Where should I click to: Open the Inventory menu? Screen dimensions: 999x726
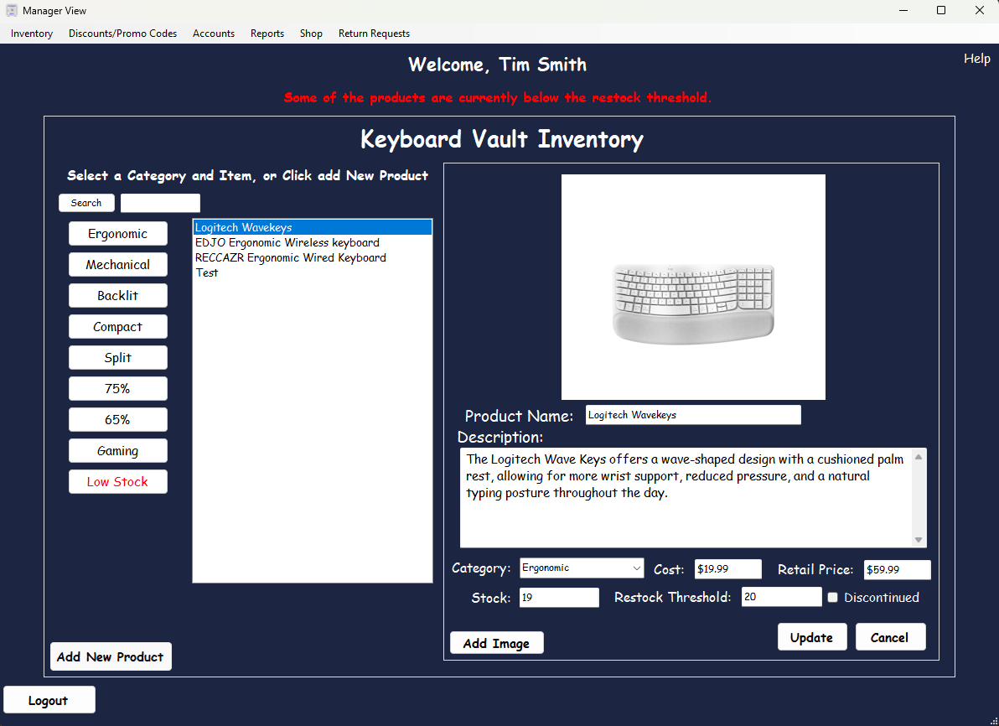pos(32,34)
